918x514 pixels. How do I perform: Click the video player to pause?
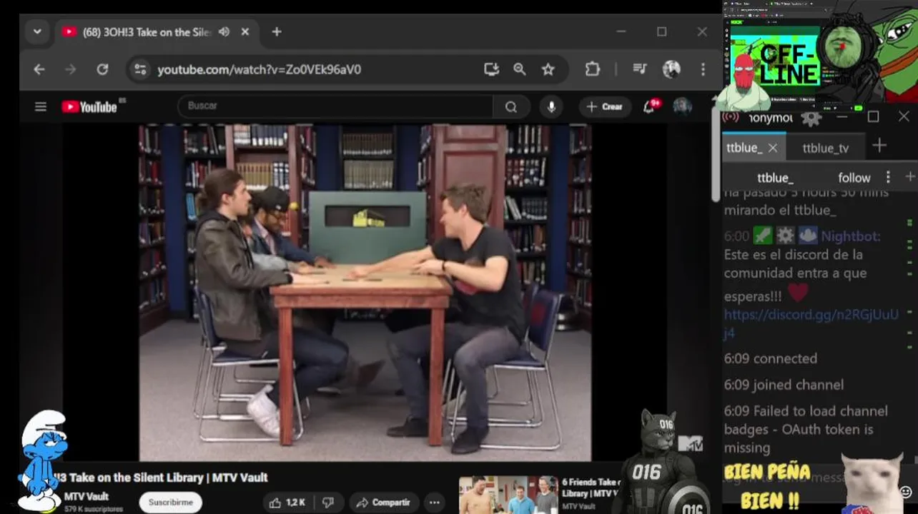tap(365, 293)
